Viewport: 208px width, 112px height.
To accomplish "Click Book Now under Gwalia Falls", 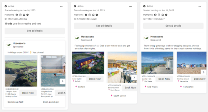I will (164, 79).
